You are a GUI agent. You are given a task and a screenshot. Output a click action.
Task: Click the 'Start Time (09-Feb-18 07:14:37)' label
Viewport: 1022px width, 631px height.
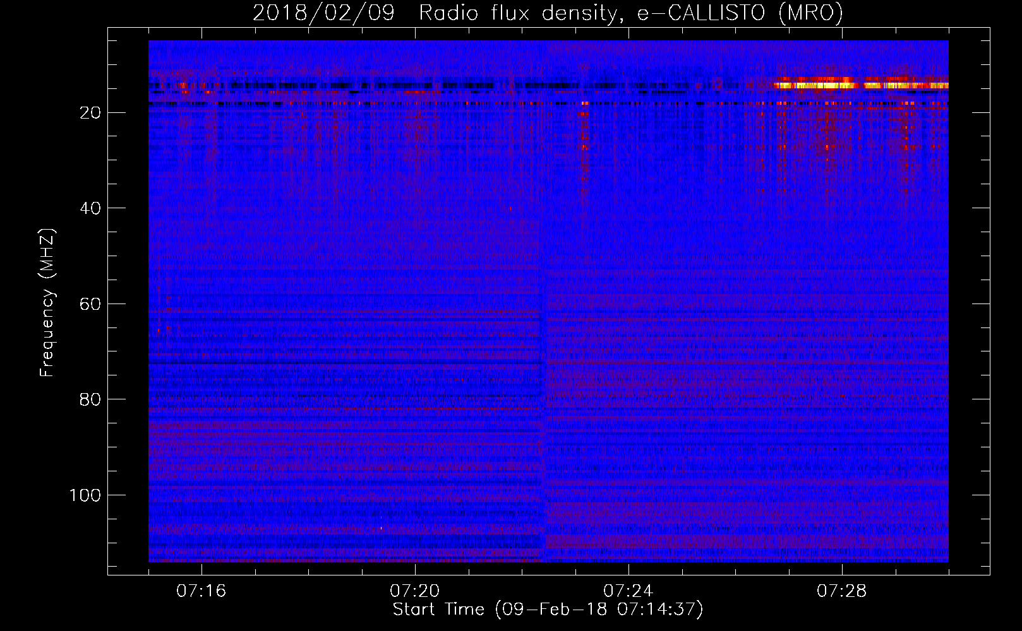548,610
